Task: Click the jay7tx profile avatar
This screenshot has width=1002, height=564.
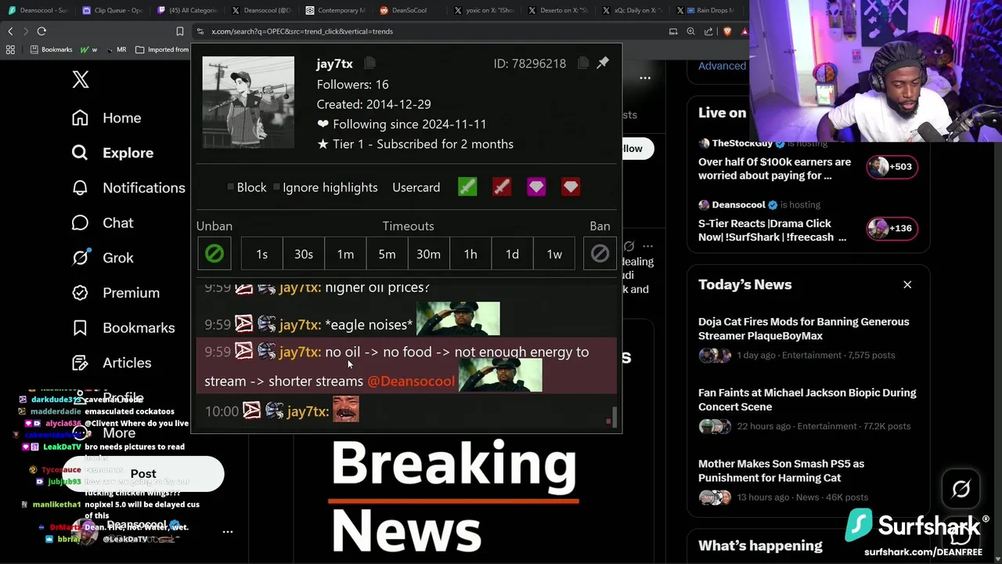Action: [x=248, y=103]
